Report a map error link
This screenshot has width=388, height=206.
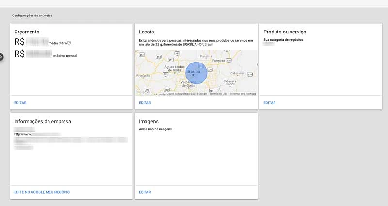[243, 94]
